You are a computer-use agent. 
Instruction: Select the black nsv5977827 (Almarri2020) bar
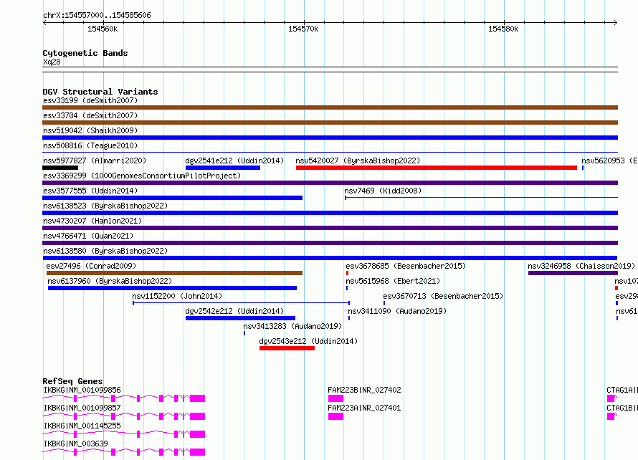(x=60, y=168)
